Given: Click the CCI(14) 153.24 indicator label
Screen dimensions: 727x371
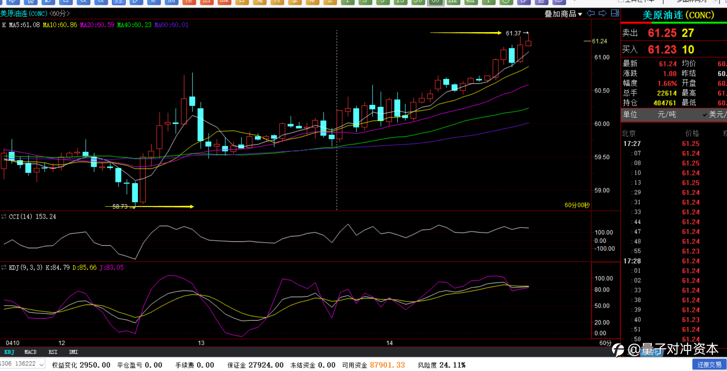Looking at the screenshot, I should tap(32, 217).
